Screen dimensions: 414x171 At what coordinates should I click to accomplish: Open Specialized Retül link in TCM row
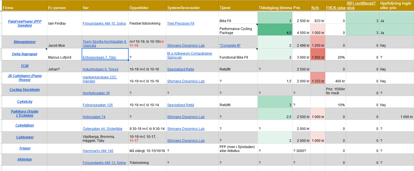(181, 69)
